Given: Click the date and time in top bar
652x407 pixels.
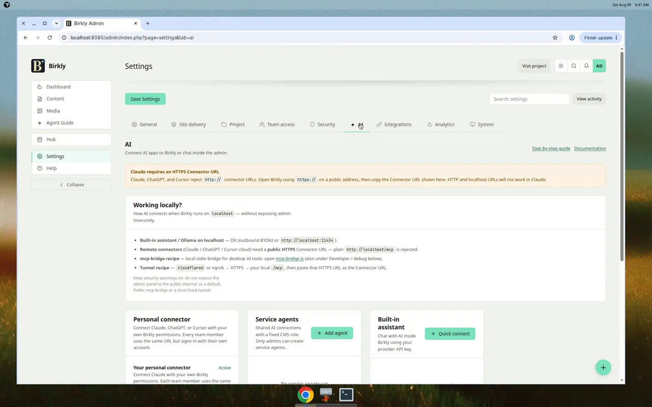Looking at the screenshot, I should [630, 5].
